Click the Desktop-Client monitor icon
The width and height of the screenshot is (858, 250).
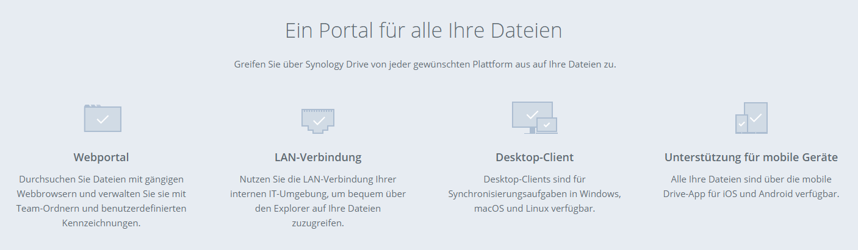point(535,117)
